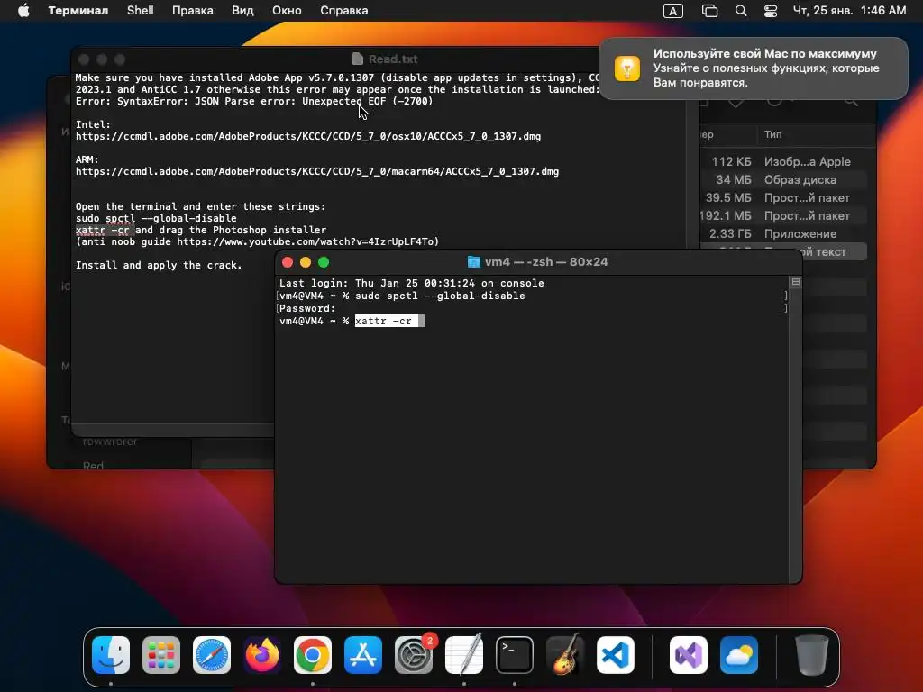Image resolution: width=923 pixels, height=692 pixels.
Task: Launch Visual Studio Code from the Dock
Action: (615, 655)
